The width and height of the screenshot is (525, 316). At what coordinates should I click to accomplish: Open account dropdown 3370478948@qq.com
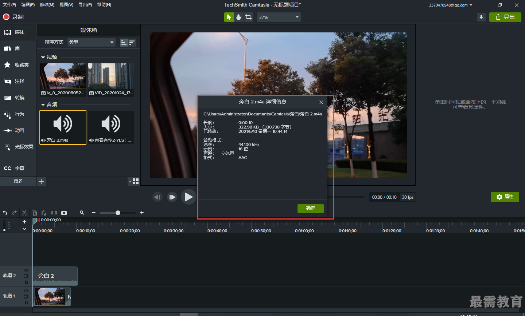pyautogui.click(x=451, y=5)
